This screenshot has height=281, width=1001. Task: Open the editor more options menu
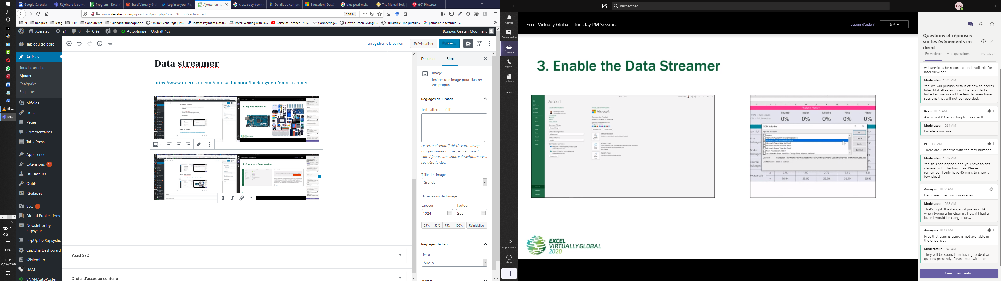point(490,43)
